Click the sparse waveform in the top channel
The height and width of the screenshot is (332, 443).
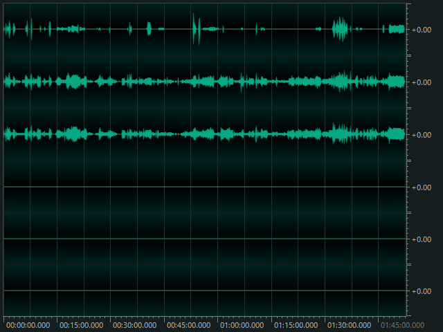[x=204, y=29]
